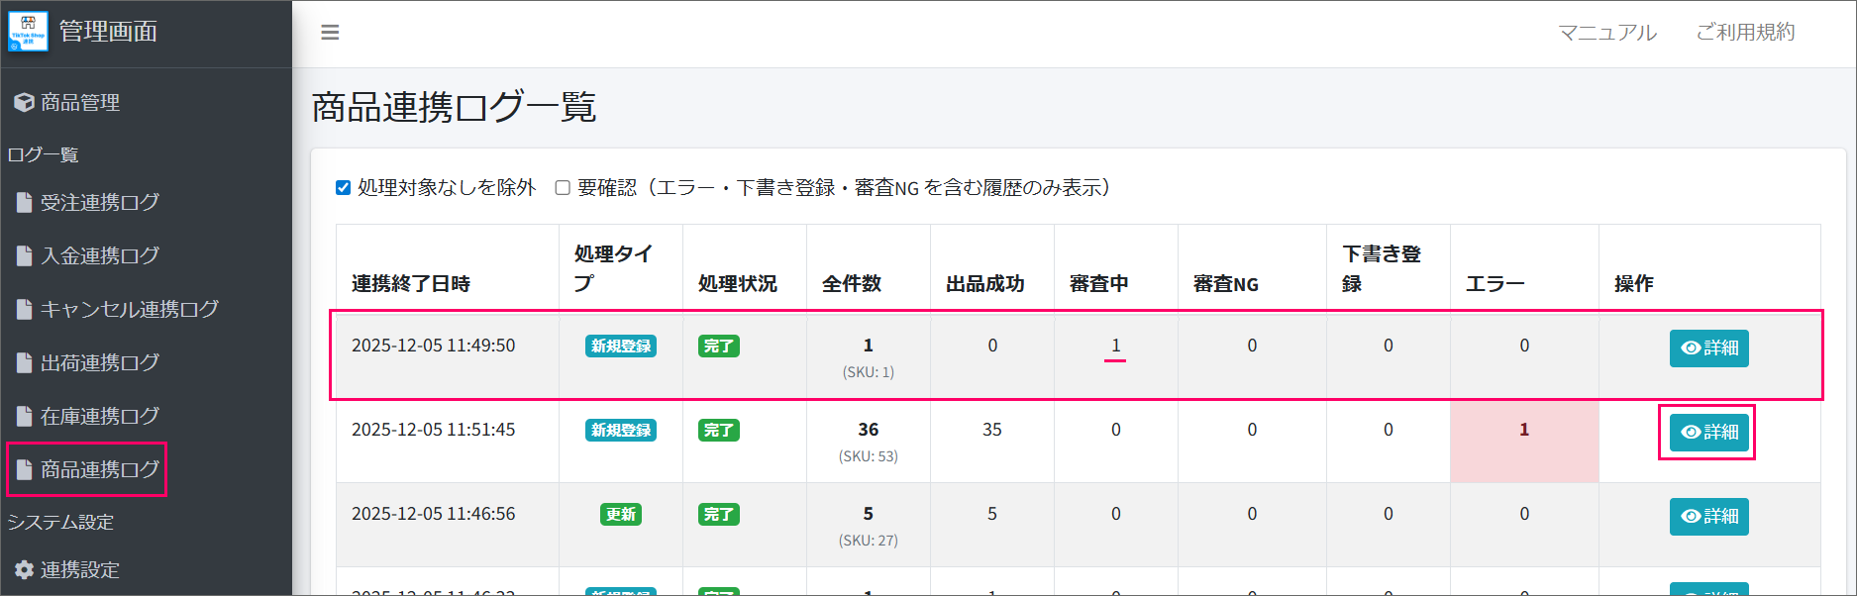Open the マニュアル link
The height and width of the screenshot is (596, 1857).
coord(1606,33)
